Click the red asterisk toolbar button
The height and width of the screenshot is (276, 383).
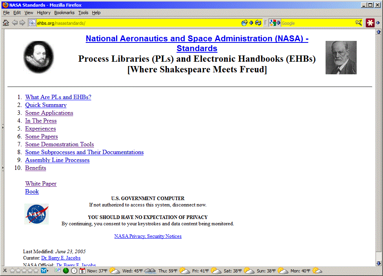click(x=370, y=23)
